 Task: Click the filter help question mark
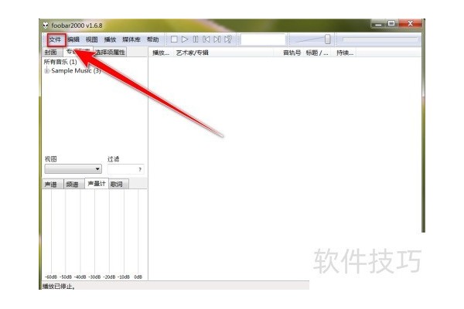pos(140,169)
